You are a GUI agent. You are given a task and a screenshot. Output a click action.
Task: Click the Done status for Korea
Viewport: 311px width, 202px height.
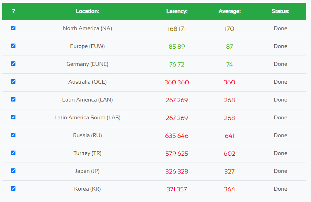(x=280, y=189)
